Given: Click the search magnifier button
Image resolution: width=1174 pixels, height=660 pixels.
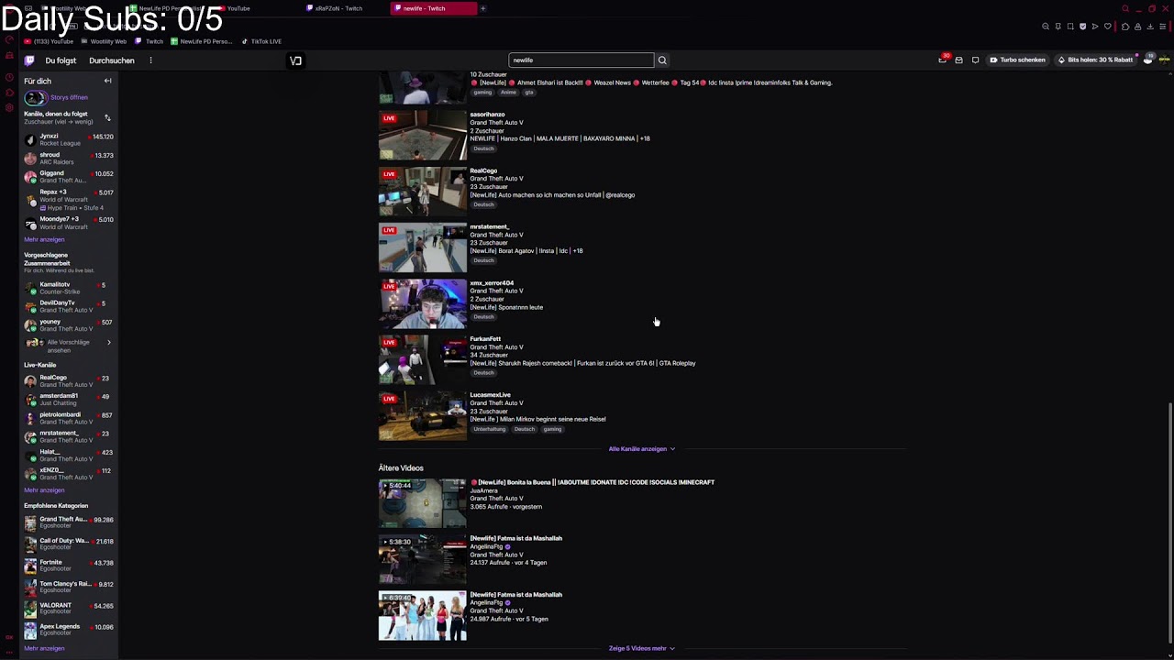Looking at the screenshot, I should coord(662,60).
